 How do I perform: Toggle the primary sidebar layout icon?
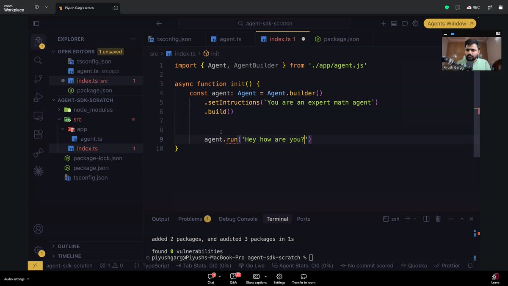click(x=36, y=24)
